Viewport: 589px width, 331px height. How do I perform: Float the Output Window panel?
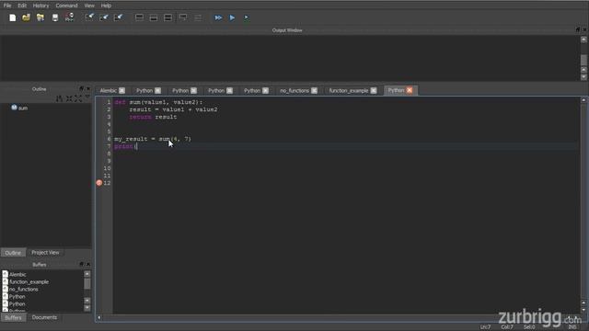point(578,29)
